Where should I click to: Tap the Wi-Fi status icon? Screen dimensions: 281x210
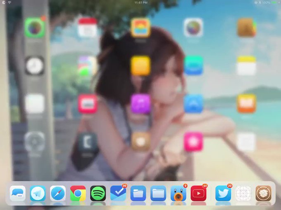coord(10,2)
